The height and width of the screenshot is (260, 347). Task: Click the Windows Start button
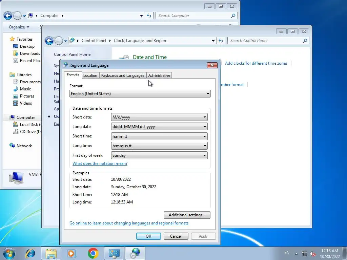pyautogui.click(x=9, y=253)
